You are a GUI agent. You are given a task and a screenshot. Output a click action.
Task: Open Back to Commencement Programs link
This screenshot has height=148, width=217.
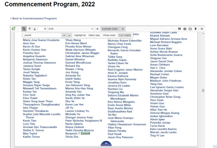(x=33, y=18)
